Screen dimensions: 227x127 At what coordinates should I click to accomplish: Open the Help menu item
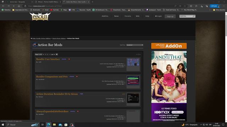point(147,16)
